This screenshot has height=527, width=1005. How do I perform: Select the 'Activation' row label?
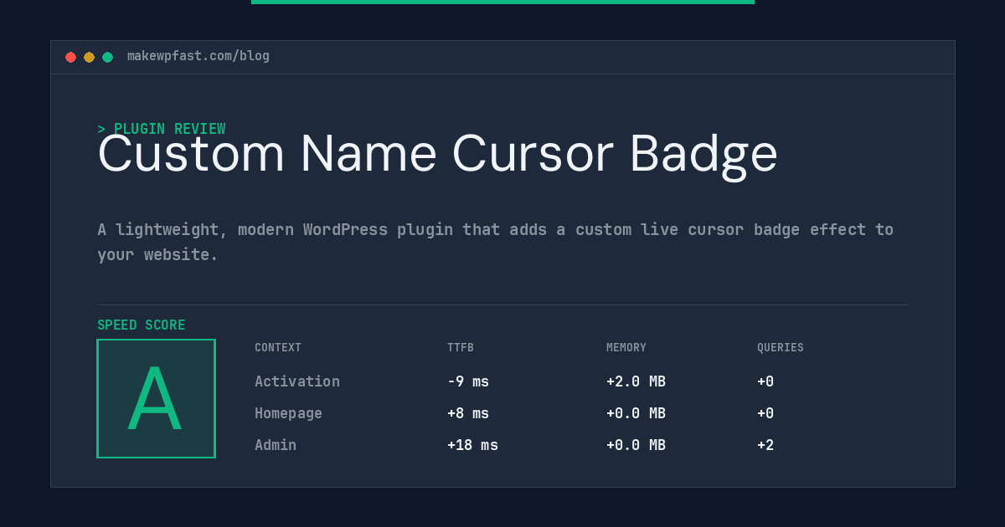297,381
